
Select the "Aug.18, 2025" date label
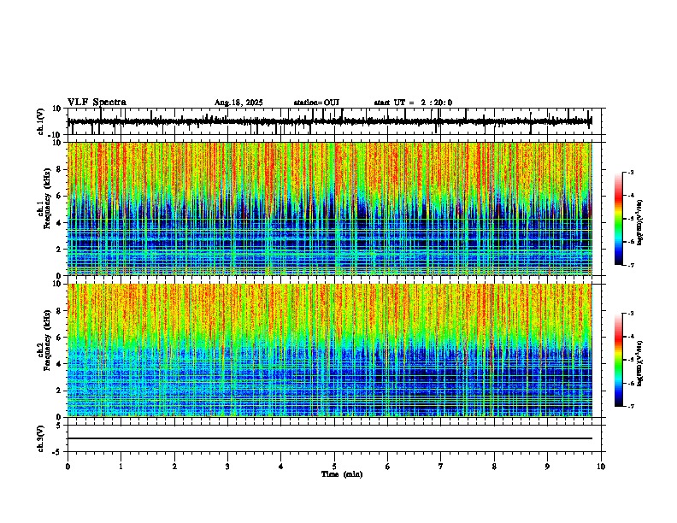point(238,103)
